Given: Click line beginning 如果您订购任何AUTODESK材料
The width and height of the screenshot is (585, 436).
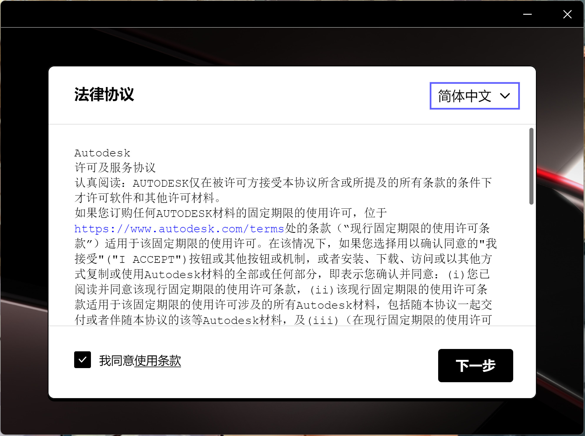Looking at the screenshot, I should pyautogui.click(x=230, y=213).
